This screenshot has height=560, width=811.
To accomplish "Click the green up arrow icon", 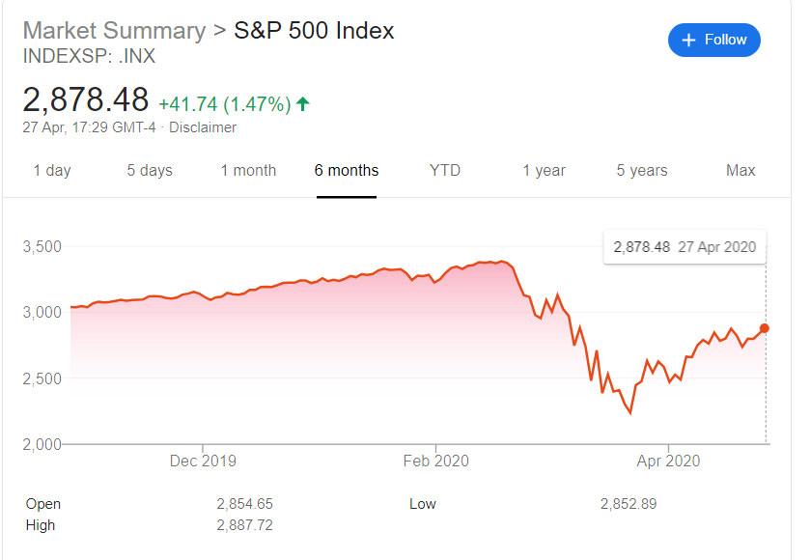I will pyautogui.click(x=303, y=104).
